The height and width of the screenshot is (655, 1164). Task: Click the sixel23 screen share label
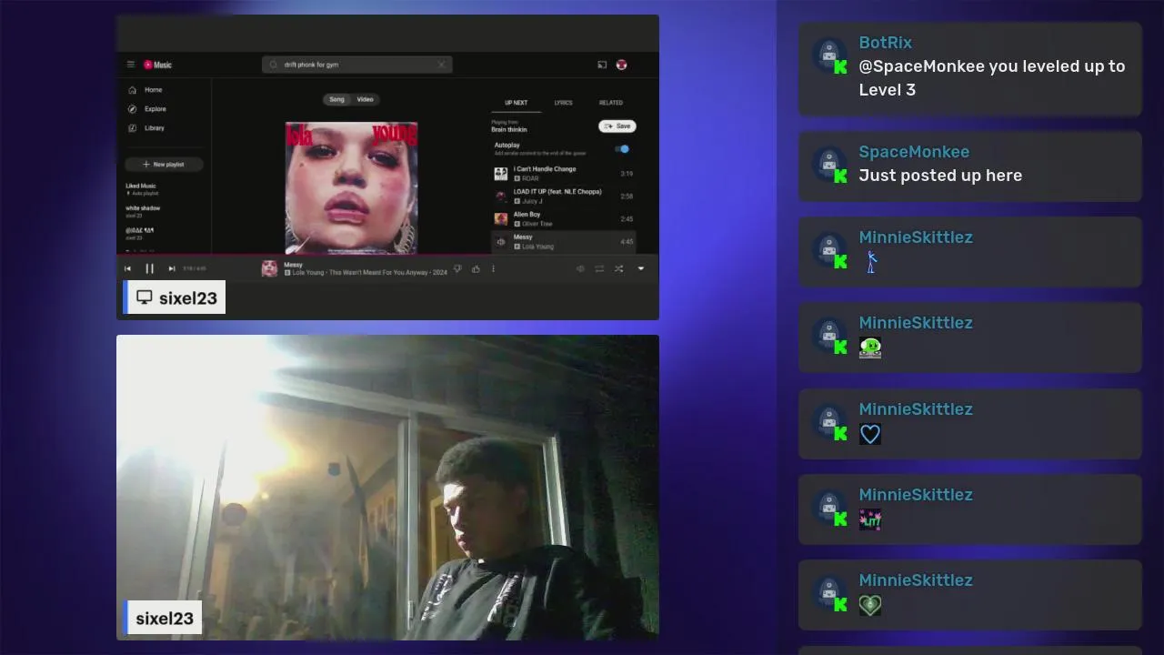[175, 298]
